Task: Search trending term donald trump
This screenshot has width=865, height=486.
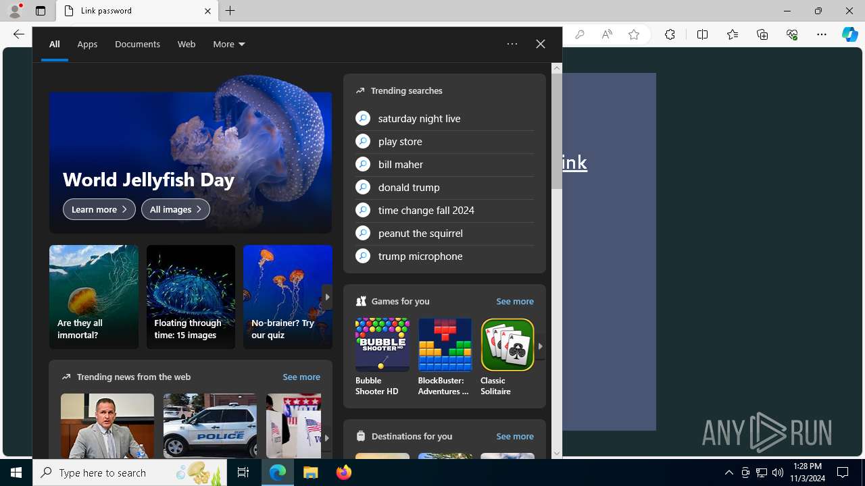Action: tap(445, 187)
